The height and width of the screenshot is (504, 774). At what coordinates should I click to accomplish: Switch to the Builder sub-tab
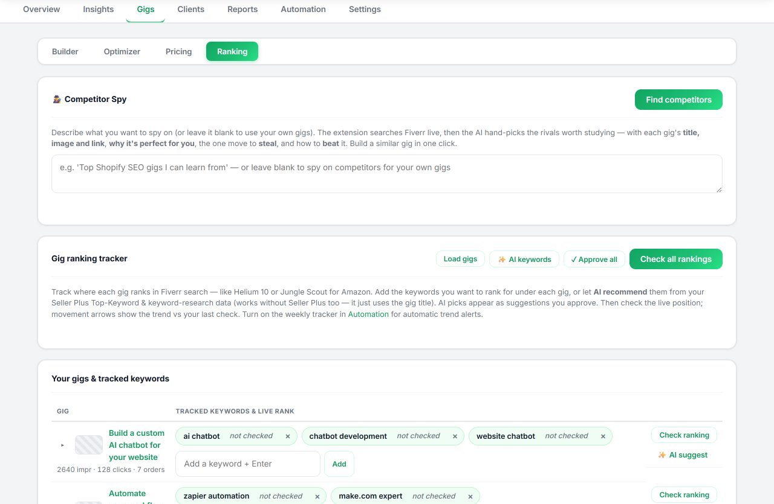(65, 51)
